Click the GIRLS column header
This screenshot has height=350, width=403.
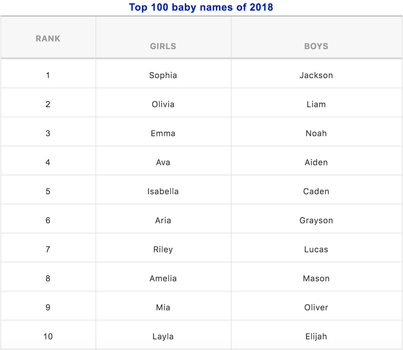coord(163,46)
